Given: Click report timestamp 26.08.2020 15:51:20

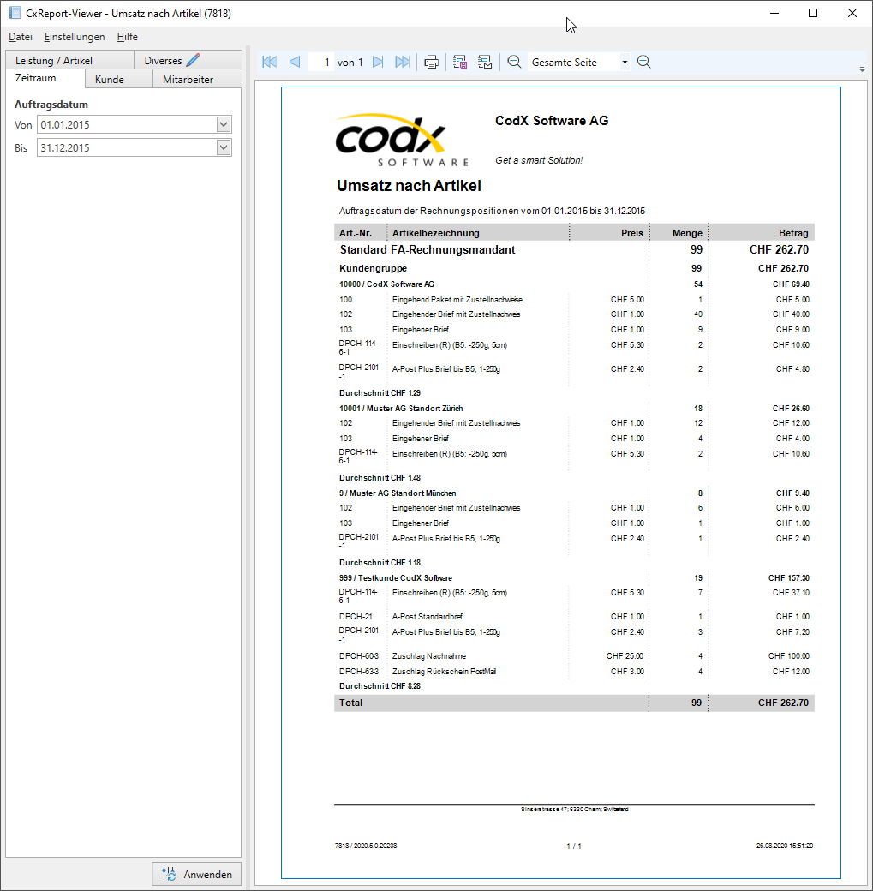Looking at the screenshot, I should [785, 846].
